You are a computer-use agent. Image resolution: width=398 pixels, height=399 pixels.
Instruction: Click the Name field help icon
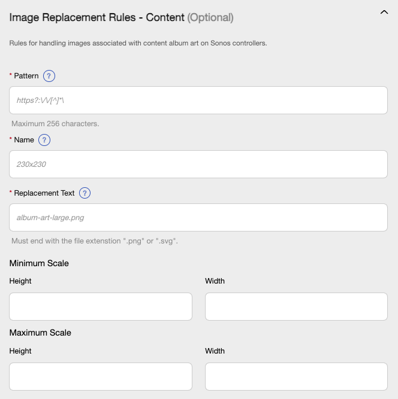click(44, 140)
